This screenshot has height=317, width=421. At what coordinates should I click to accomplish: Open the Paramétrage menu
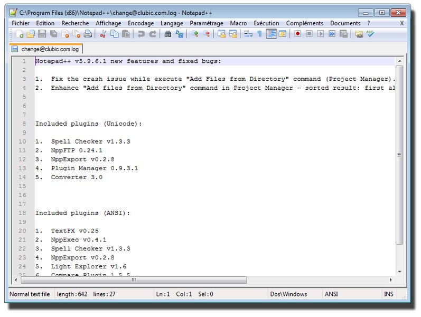point(207,23)
